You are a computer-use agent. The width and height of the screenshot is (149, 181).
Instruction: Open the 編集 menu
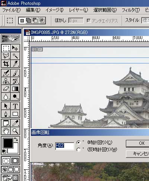click(33, 10)
